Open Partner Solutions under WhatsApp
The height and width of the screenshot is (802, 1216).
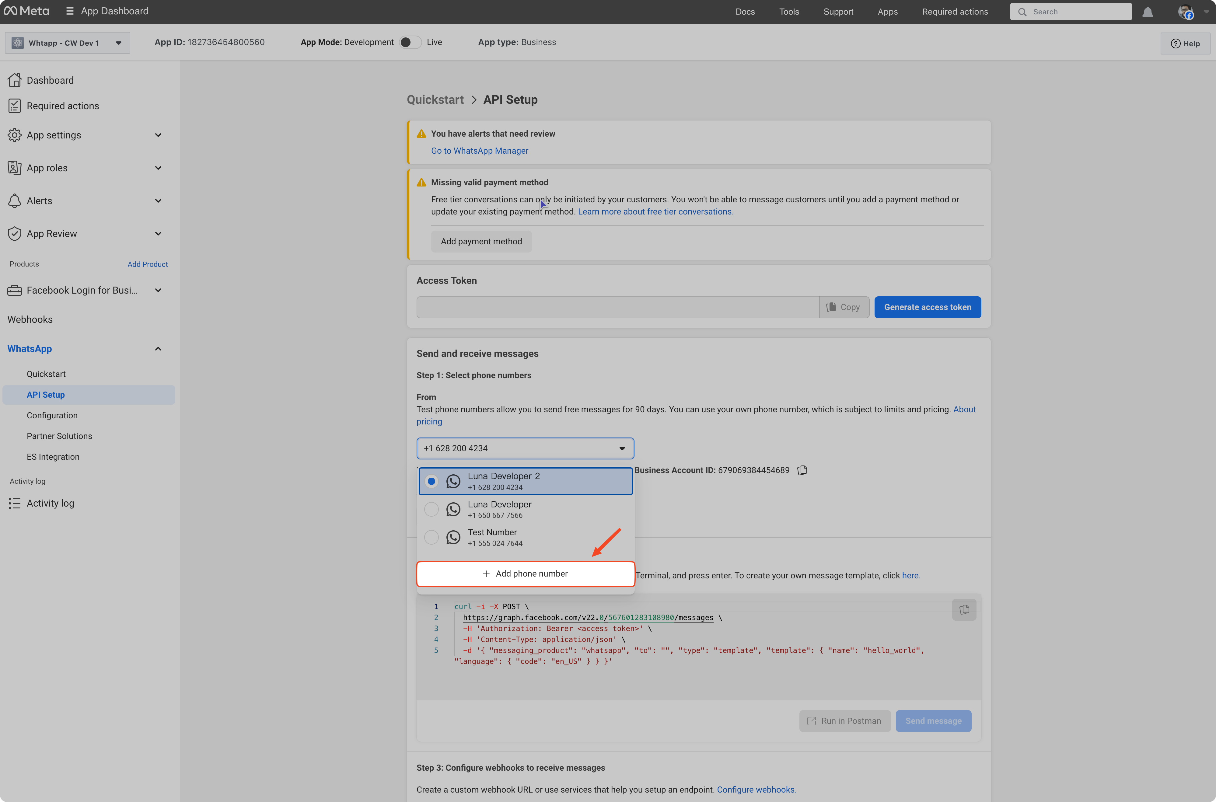pyautogui.click(x=59, y=436)
